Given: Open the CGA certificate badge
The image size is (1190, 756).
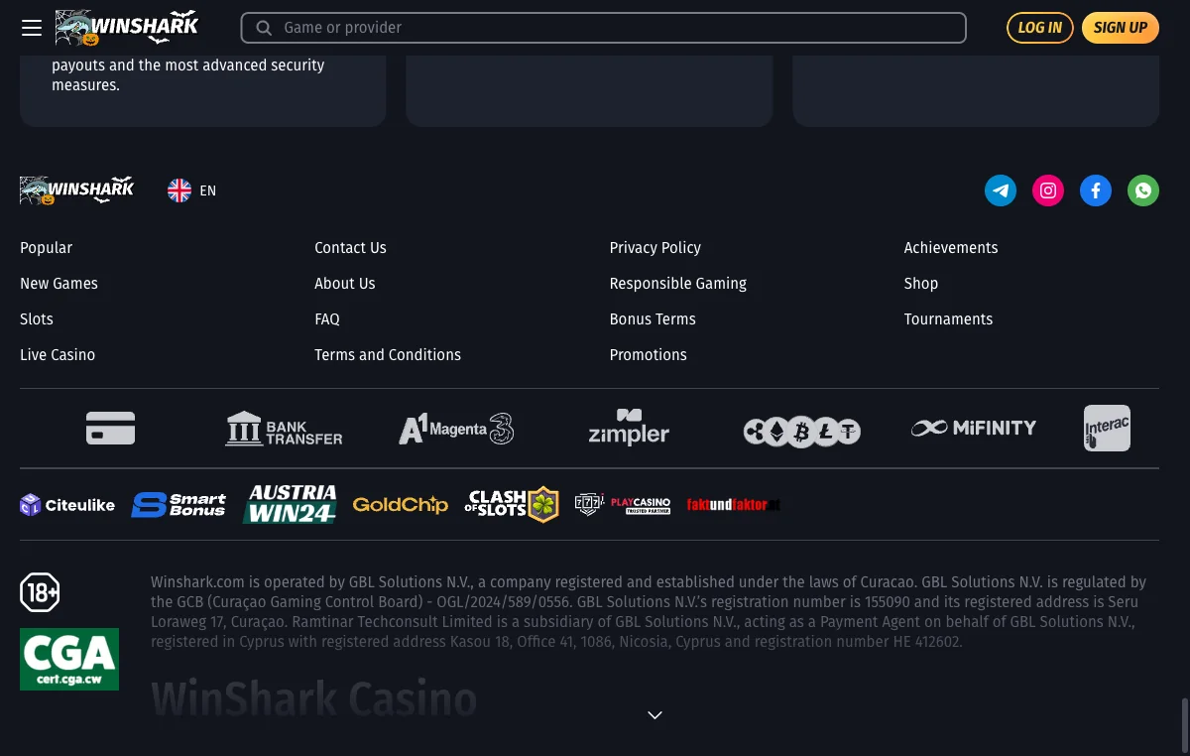Looking at the screenshot, I should coord(69,659).
